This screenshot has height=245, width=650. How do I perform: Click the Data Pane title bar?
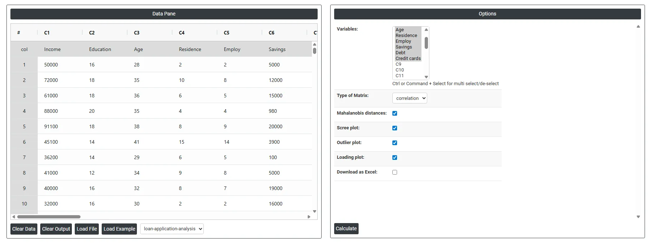[164, 14]
